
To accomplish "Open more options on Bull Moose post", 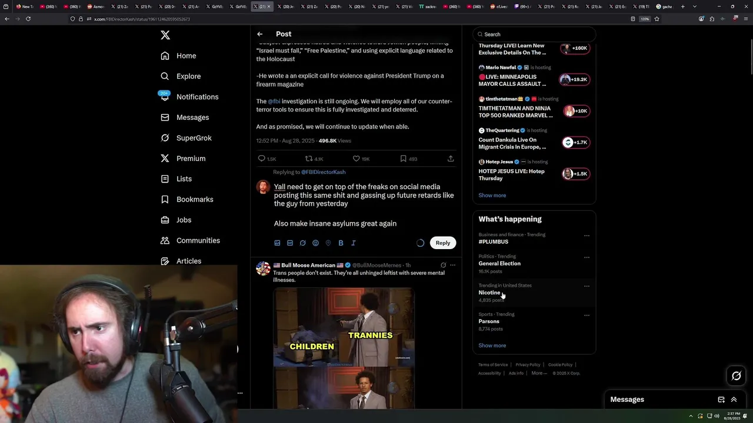I will tap(452, 265).
